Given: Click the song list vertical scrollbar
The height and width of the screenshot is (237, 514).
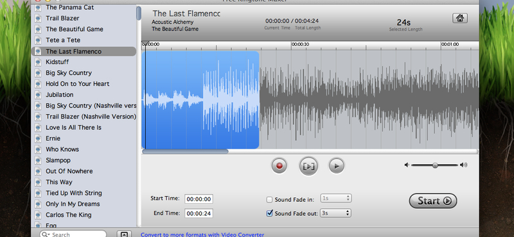Looking at the screenshot, I should tap(139, 13).
